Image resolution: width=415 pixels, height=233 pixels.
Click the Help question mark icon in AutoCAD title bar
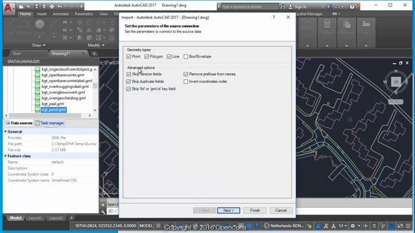click(x=351, y=6)
